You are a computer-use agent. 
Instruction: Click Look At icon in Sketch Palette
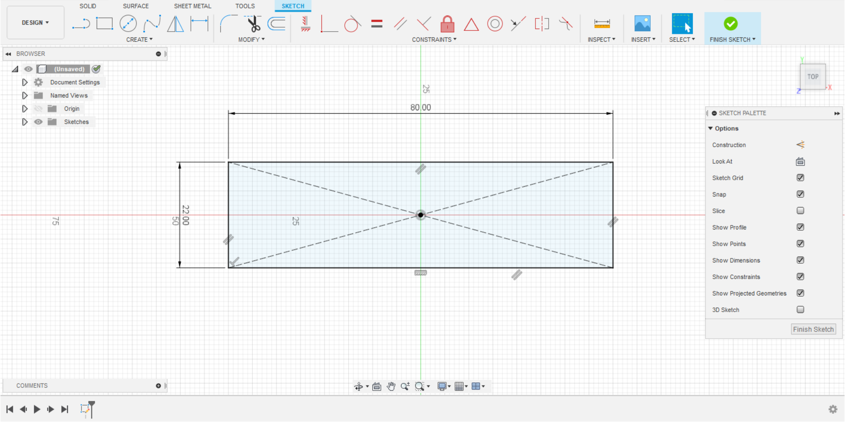click(x=800, y=161)
